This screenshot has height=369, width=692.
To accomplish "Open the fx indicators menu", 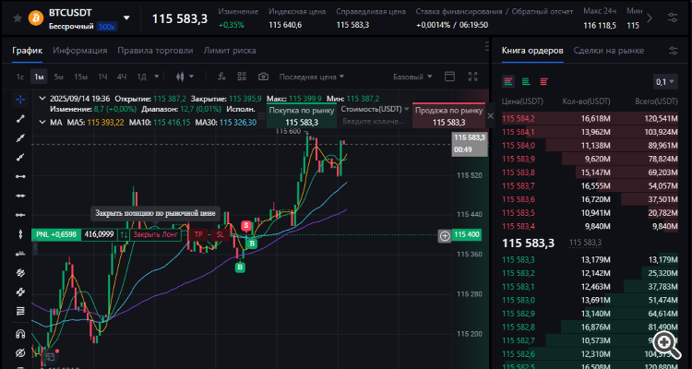I will click(221, 77).
